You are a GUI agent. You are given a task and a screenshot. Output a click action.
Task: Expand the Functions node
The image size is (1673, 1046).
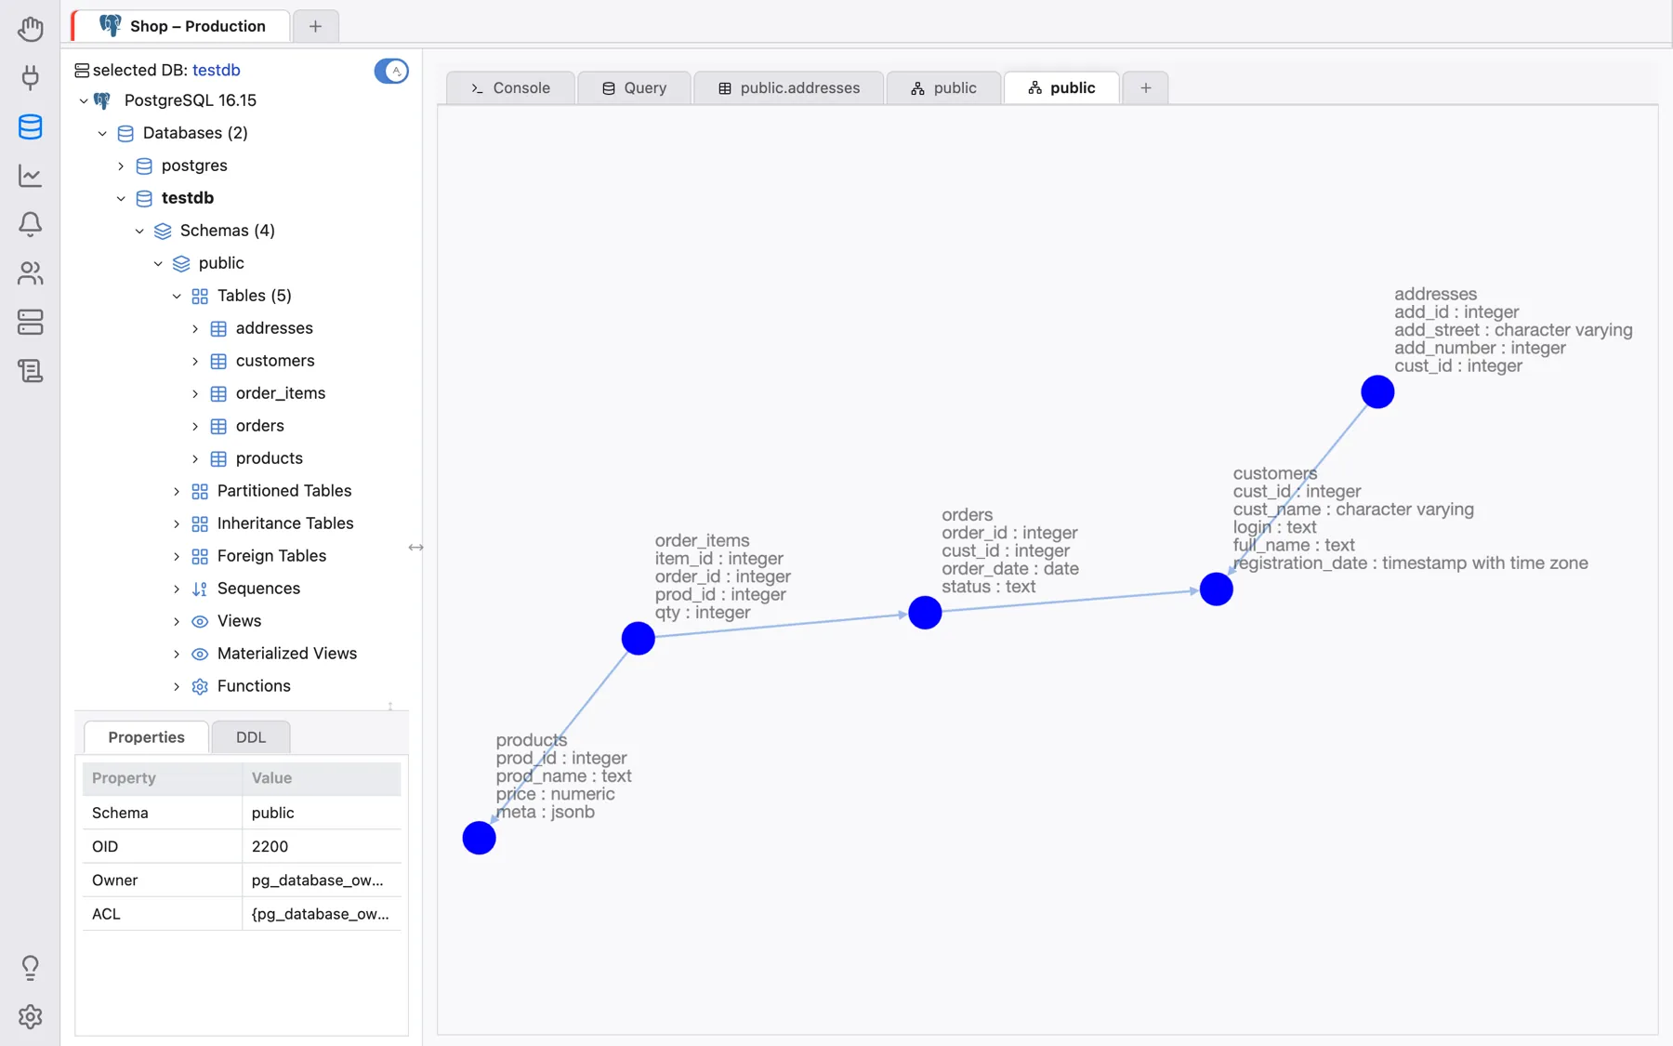(x=177, y=686)
